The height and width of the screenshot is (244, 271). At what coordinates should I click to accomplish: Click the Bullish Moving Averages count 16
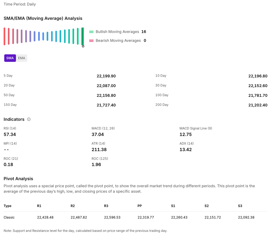point(144,32)
